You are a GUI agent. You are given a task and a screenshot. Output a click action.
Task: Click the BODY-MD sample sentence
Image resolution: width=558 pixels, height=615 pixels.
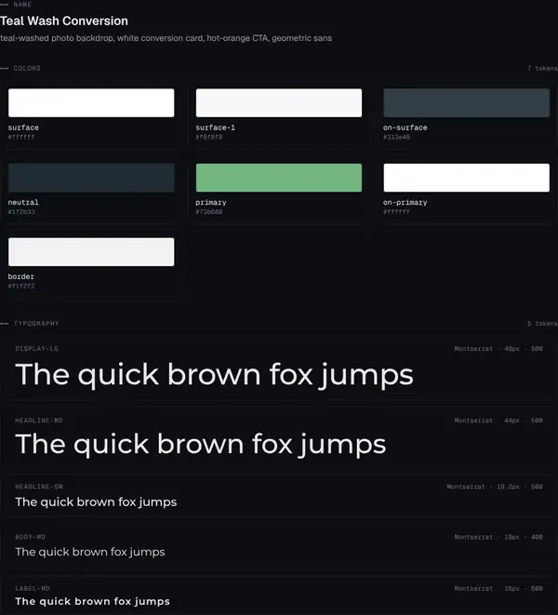90,552
